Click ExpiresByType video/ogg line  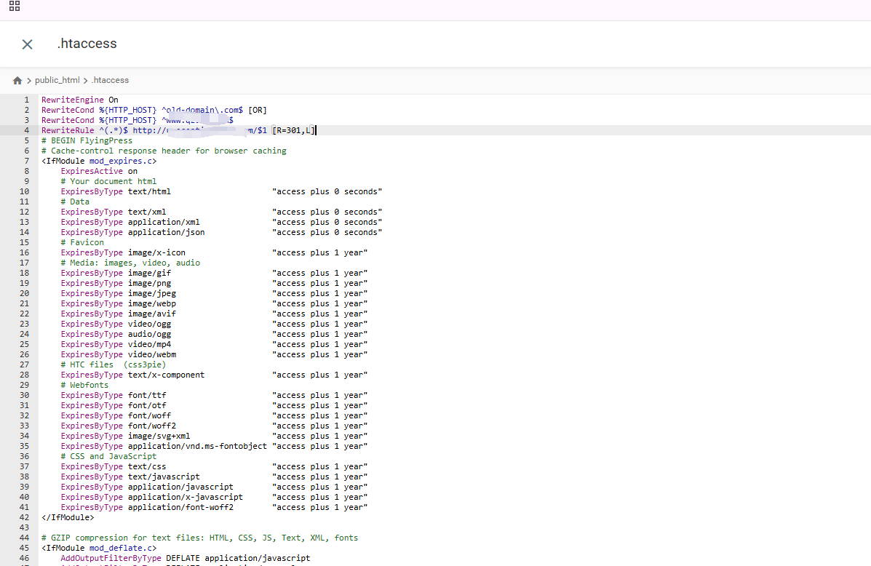pyautogui.click(x=215, y=324)
